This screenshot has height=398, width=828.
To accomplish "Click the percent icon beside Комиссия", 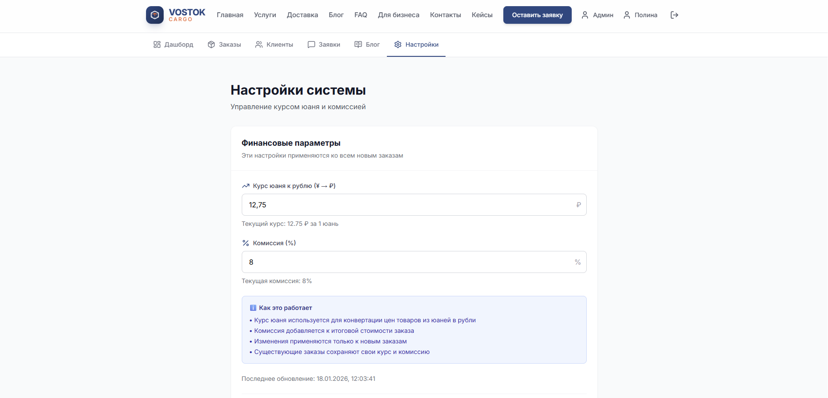I will (x=246, y=243).
